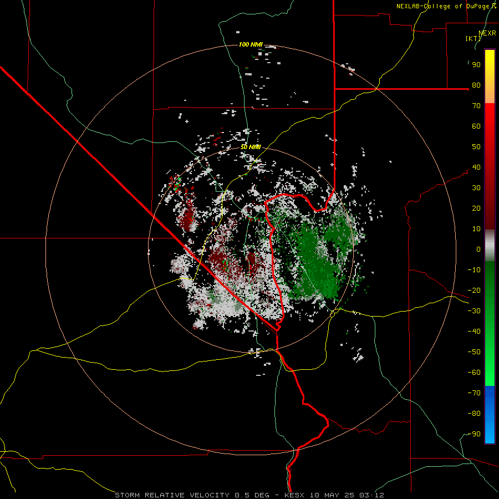Select the 30 value on velocity scale

coord(476,188)
